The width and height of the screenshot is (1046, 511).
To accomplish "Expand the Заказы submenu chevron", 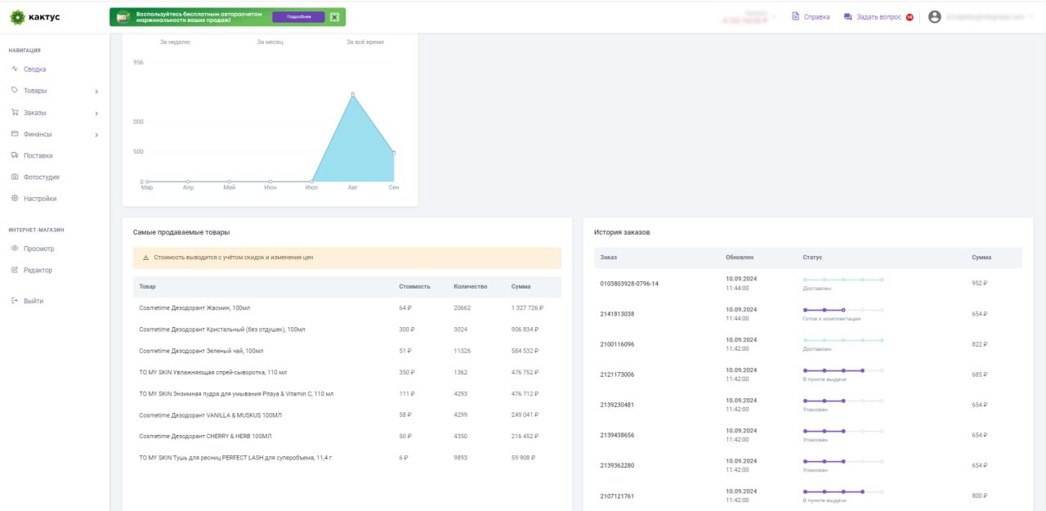I will 96,113.
